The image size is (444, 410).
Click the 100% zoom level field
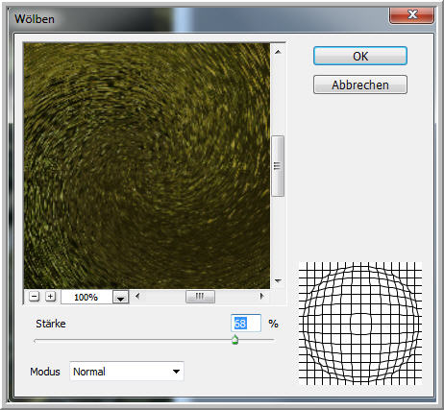[x=86, y=297]
